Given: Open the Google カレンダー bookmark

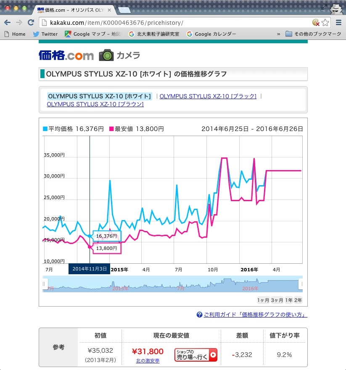Looking at the screenshot, I should (x=211, y=34).
